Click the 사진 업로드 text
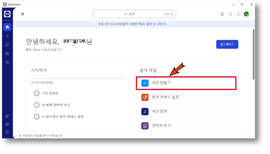This screenshot has height=154, width=270. click(x=50, y=93)
